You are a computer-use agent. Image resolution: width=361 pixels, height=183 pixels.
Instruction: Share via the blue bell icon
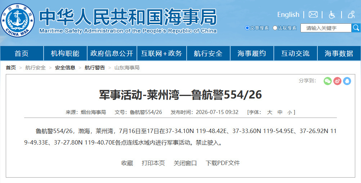tap(347, 81)
